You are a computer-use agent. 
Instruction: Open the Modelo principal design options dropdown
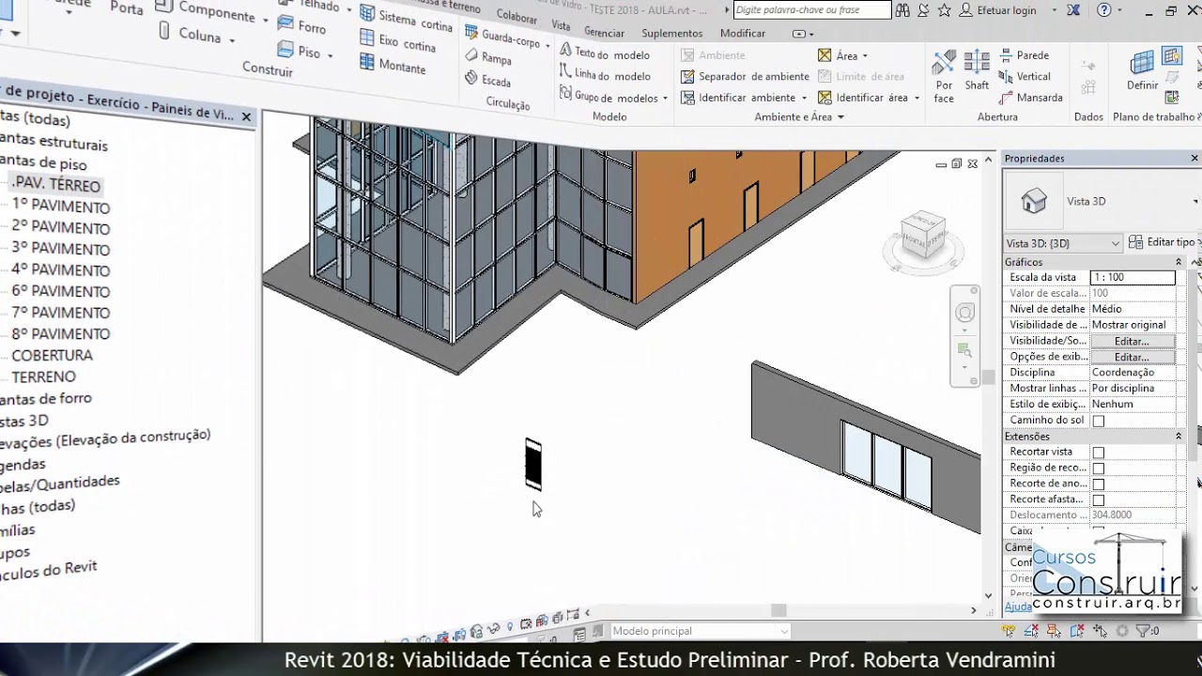pyautogui.click(x=701, y=631)
